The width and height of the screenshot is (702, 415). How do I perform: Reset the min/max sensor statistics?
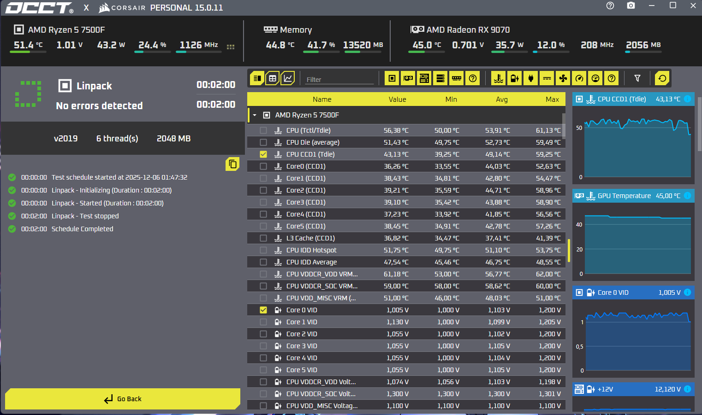click(x=662, y=78)
